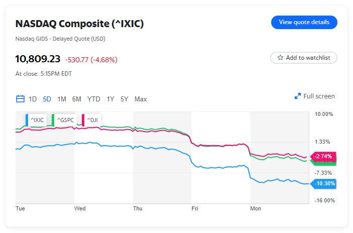Image resolution: width=353 pixels, height=233 pixels.
Task: Click the blue -10.38% price label
Action: (x=324, y=183)
